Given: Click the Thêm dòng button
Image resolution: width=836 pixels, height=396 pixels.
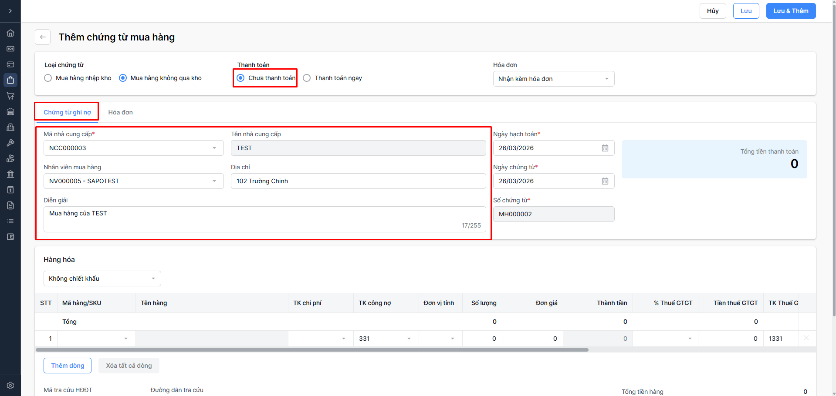Looking at the screenshot, I should click(68, 366).
